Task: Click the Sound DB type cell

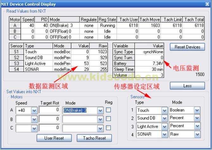Action: (38, 58)
